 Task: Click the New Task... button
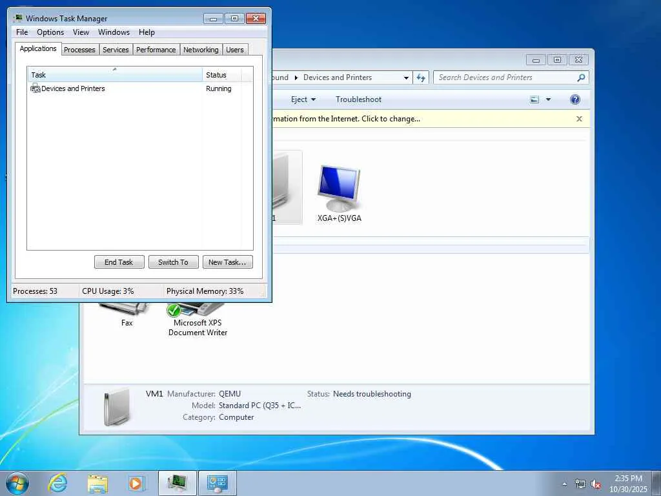pos(227,262)
